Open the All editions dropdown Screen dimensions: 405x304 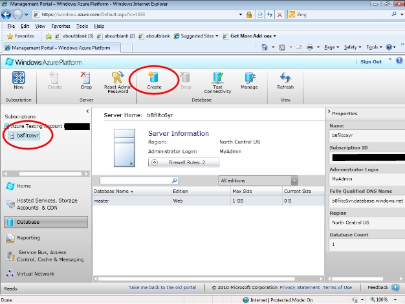[258, 180]
